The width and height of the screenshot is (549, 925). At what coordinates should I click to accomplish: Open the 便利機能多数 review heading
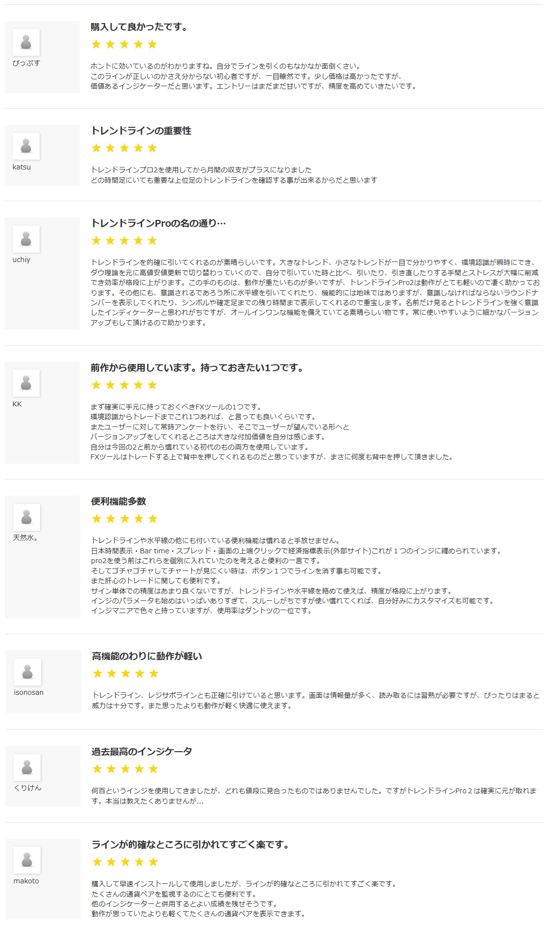pyautogui.click(x=118, y=501)
